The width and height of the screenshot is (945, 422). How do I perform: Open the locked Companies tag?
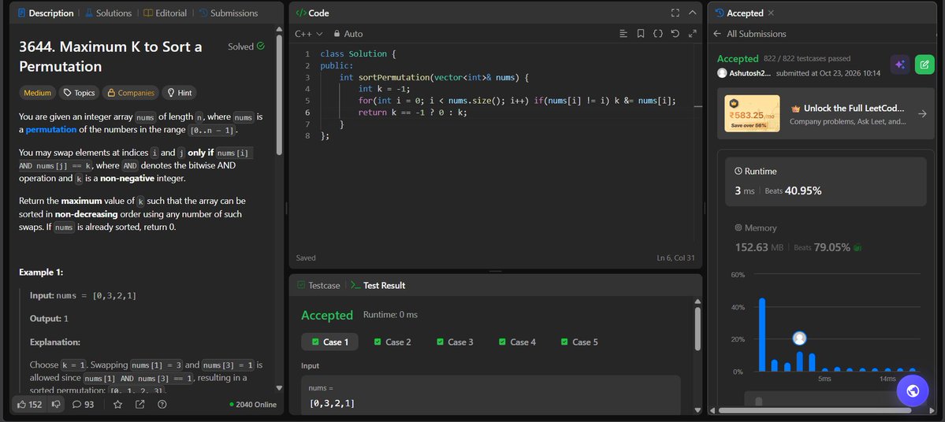(x=131, y=93)
